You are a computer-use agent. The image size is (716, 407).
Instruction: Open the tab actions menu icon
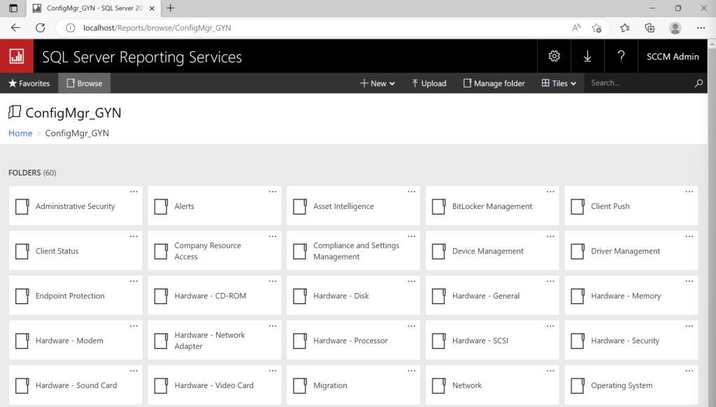click(x=13, y=8)
